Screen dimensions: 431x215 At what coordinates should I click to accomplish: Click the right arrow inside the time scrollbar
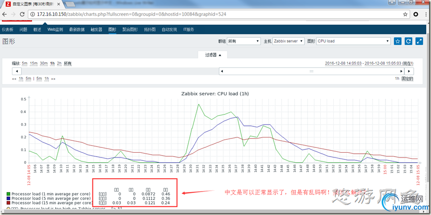(402, 71)
